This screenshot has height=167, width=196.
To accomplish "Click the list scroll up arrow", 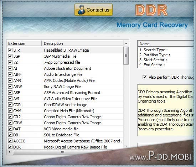I will tap(126, 43).
